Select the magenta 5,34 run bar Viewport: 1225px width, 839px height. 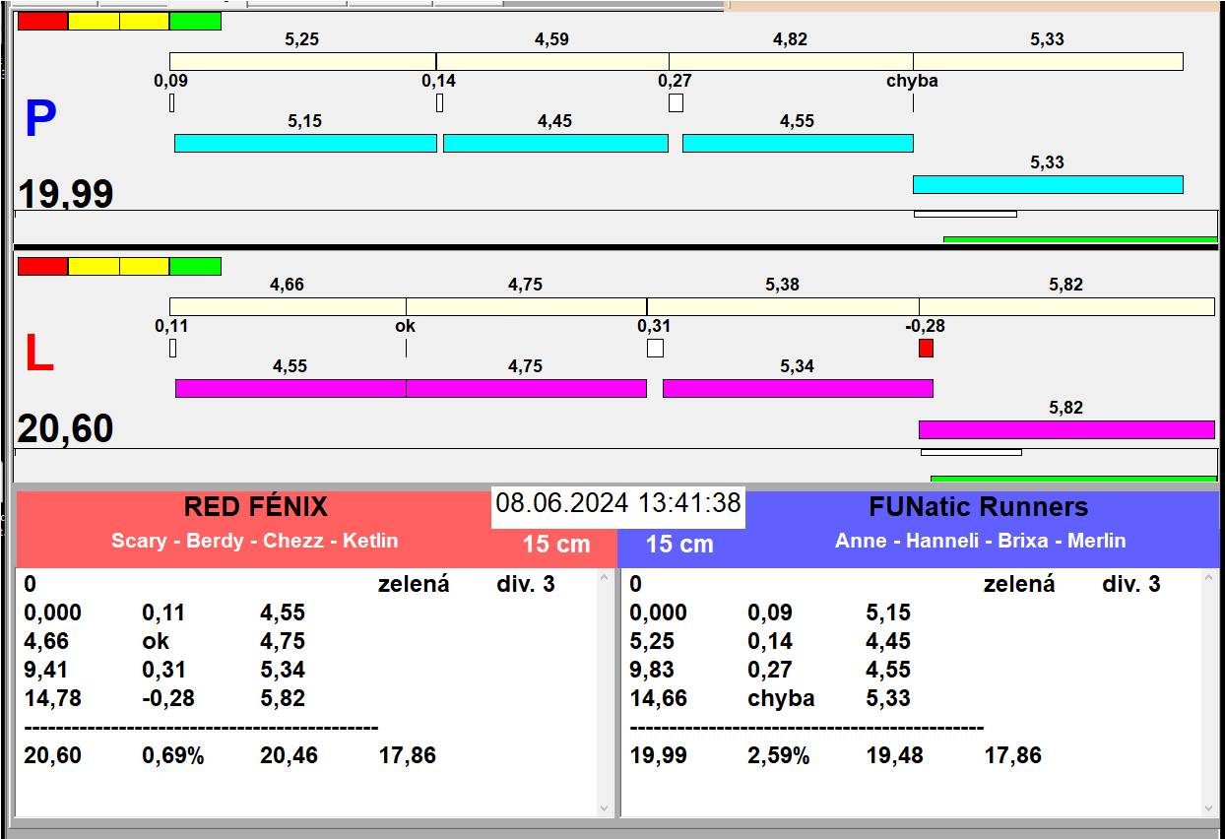pos(798,388)
